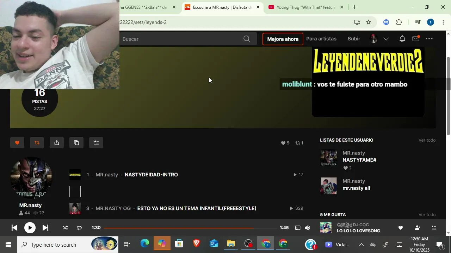The image size is (451, 253).
Task: Open a new browser tab
Action: tap(354, 7)
